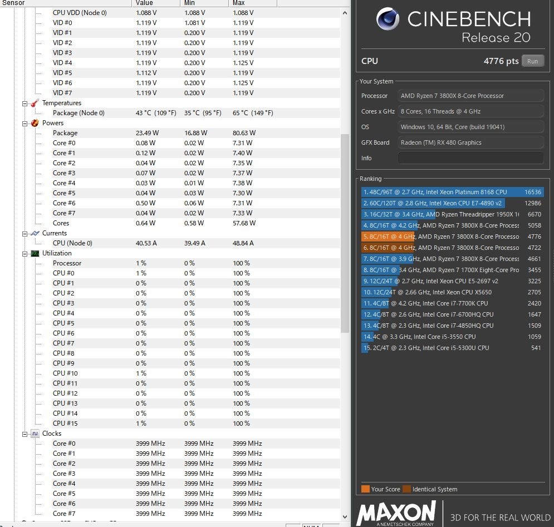Collapse the Powers tree node
The width and height of the screenshot is (554, 527).
24,124
